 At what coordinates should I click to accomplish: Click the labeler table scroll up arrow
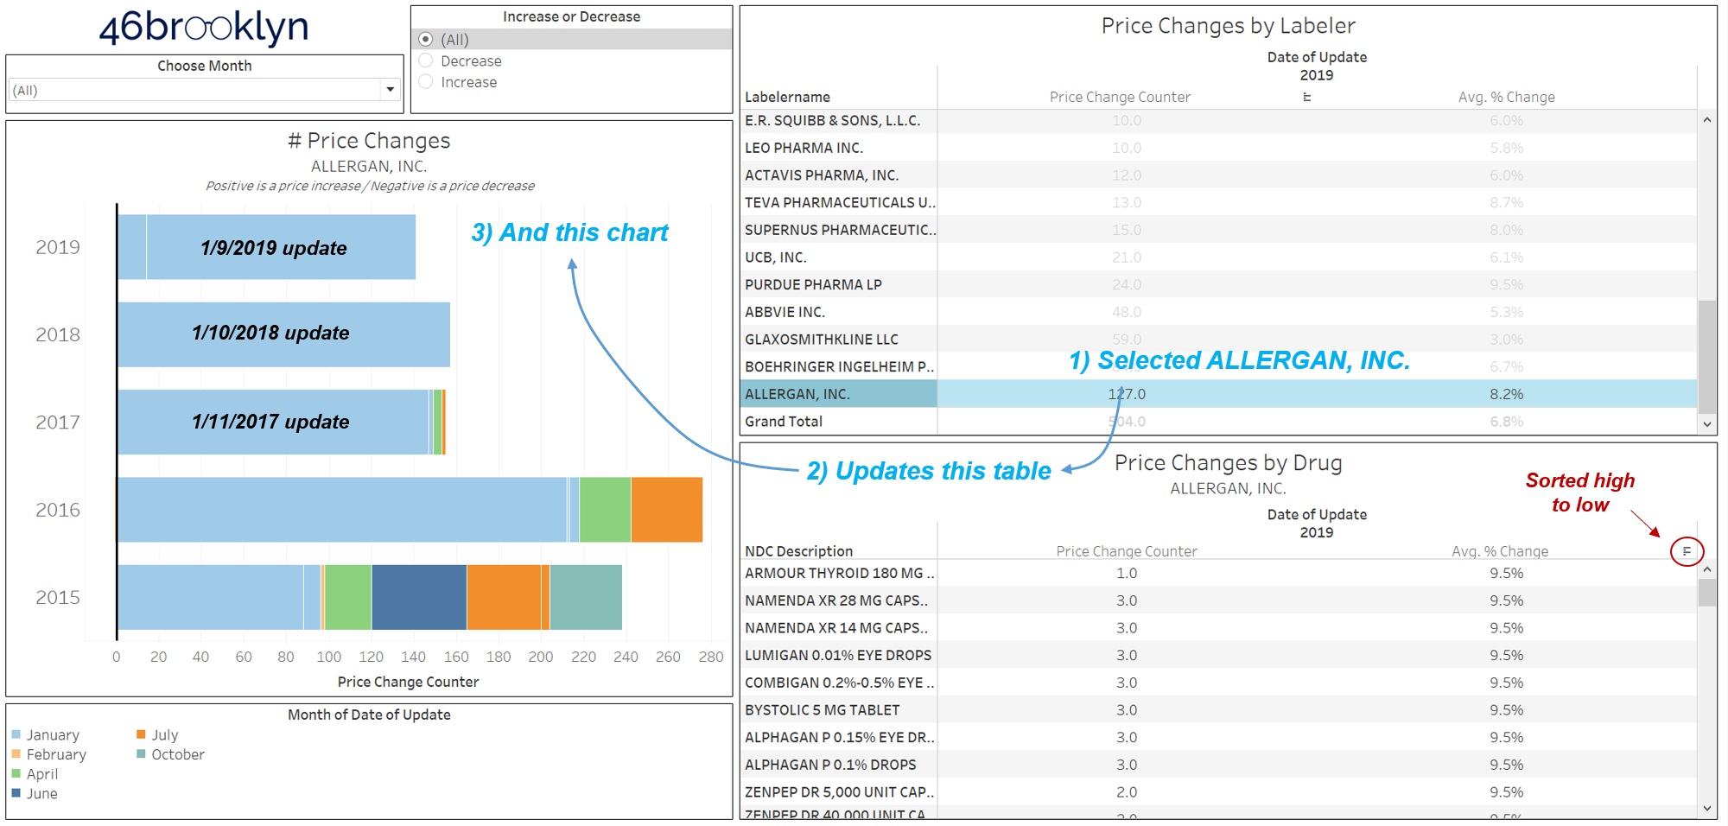pyautogui.click(x=1706, y=120)
